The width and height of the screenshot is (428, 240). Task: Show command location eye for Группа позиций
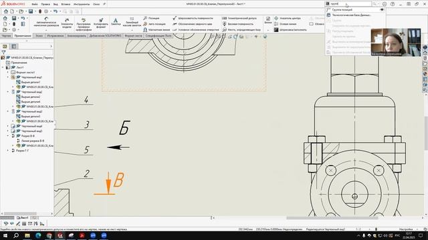click(382, 9)
